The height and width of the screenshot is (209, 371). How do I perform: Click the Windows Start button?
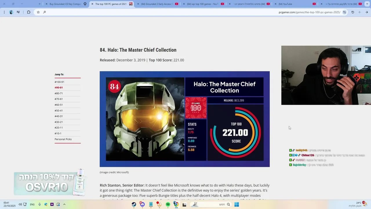click(x=237, y=204)
